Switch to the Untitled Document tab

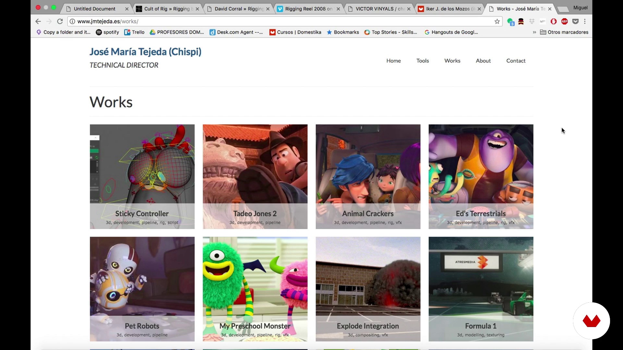[94, 9]
